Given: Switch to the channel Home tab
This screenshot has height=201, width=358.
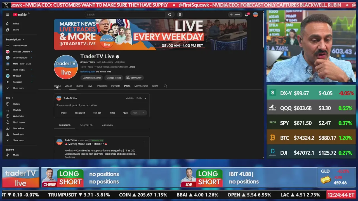Looking at the screenshot, I should (x=57, y=86).
